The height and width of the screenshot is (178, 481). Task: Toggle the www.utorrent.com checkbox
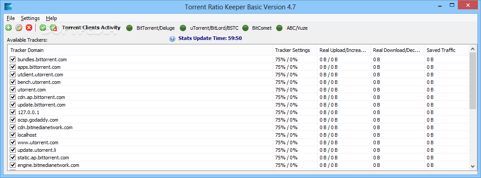pyautogui.click(x=13, y=142)
